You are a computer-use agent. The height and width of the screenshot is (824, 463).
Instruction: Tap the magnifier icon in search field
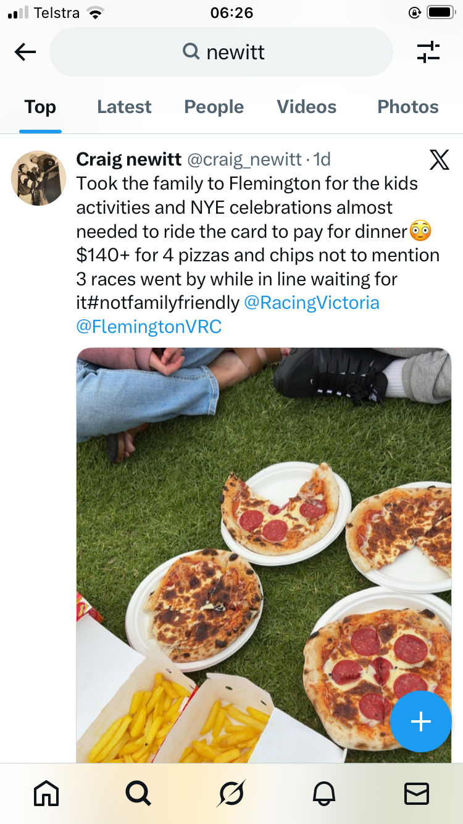point(191,52)
